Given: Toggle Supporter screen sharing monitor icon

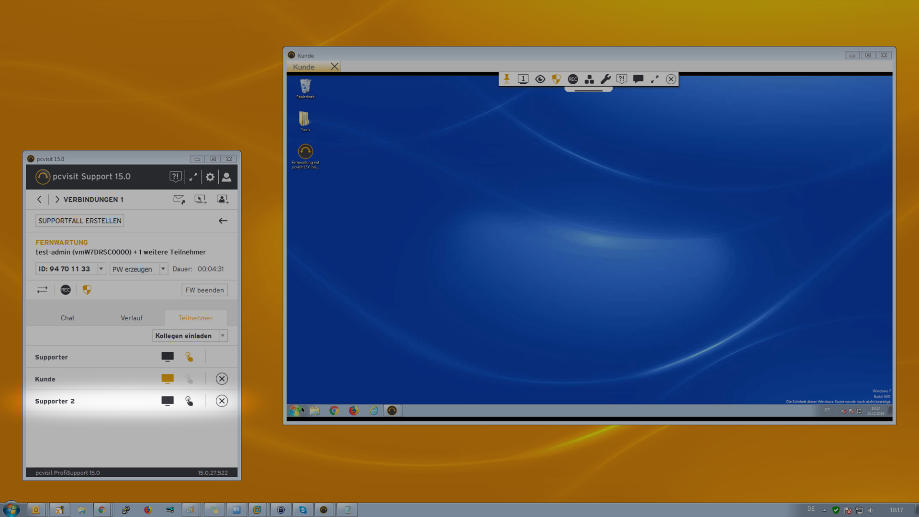Looking at the screenshot, I should coord(168,357).
